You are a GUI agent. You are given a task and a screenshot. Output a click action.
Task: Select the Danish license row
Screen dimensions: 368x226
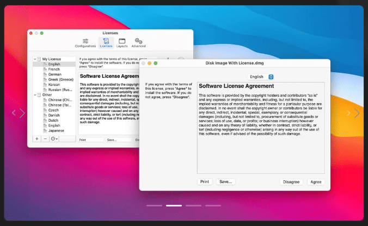[x=54, y=115]
